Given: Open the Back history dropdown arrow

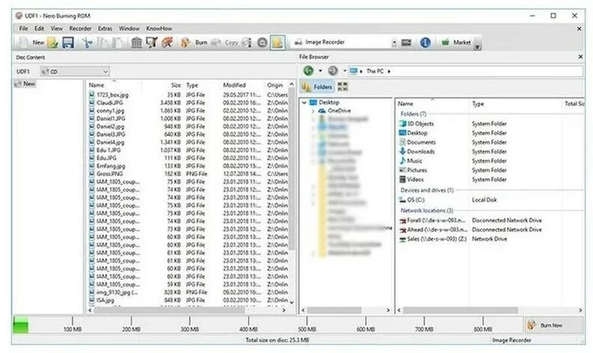Looking at the screenshot, I should [320, 71].
